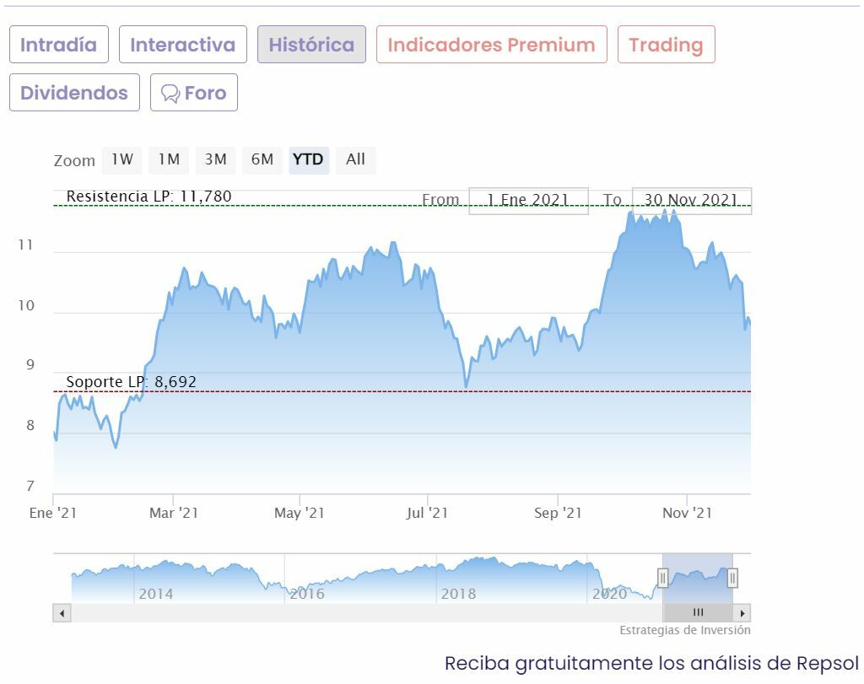Switch to the Interactiva tab
Viewport: 864px width, 684px height.
[182, 45]
